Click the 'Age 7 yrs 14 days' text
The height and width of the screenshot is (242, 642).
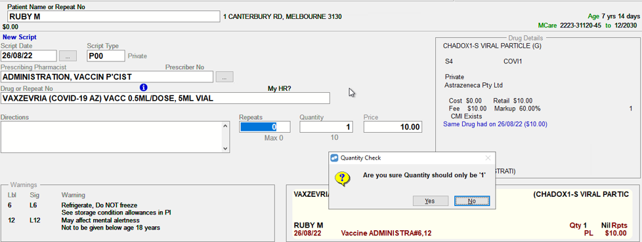(x=614, y=17)
